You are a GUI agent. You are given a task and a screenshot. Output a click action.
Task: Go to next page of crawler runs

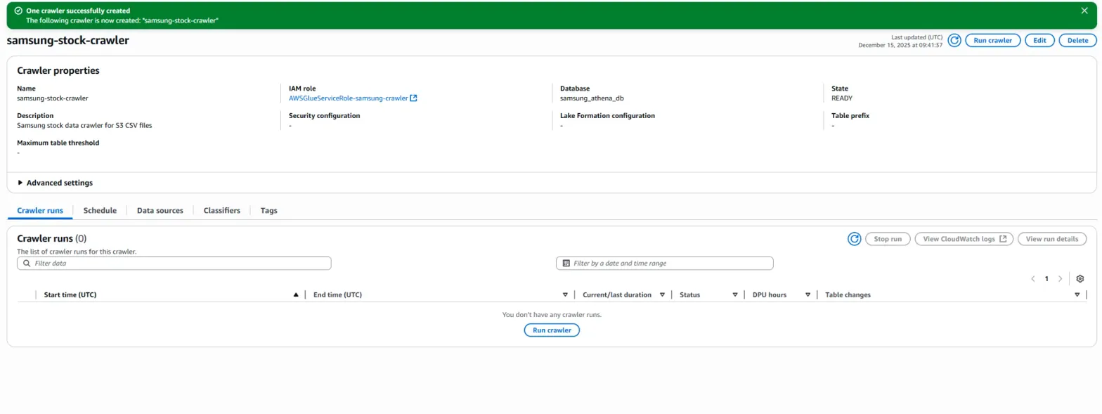(1060, 279)
